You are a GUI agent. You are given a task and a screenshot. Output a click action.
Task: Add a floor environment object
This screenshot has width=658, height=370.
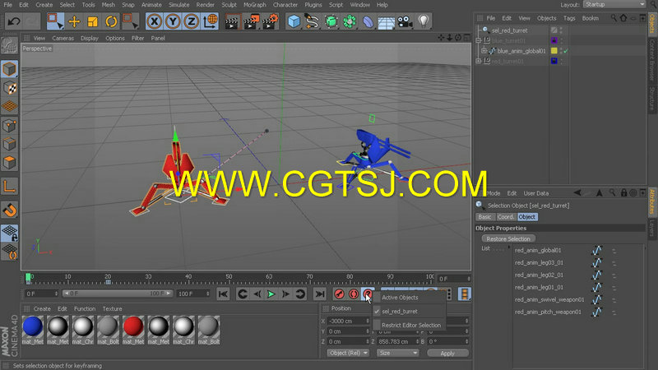pos(386,22)
